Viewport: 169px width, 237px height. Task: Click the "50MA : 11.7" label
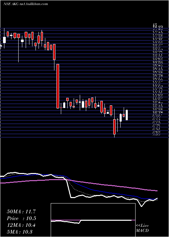[x=21, y=212]
